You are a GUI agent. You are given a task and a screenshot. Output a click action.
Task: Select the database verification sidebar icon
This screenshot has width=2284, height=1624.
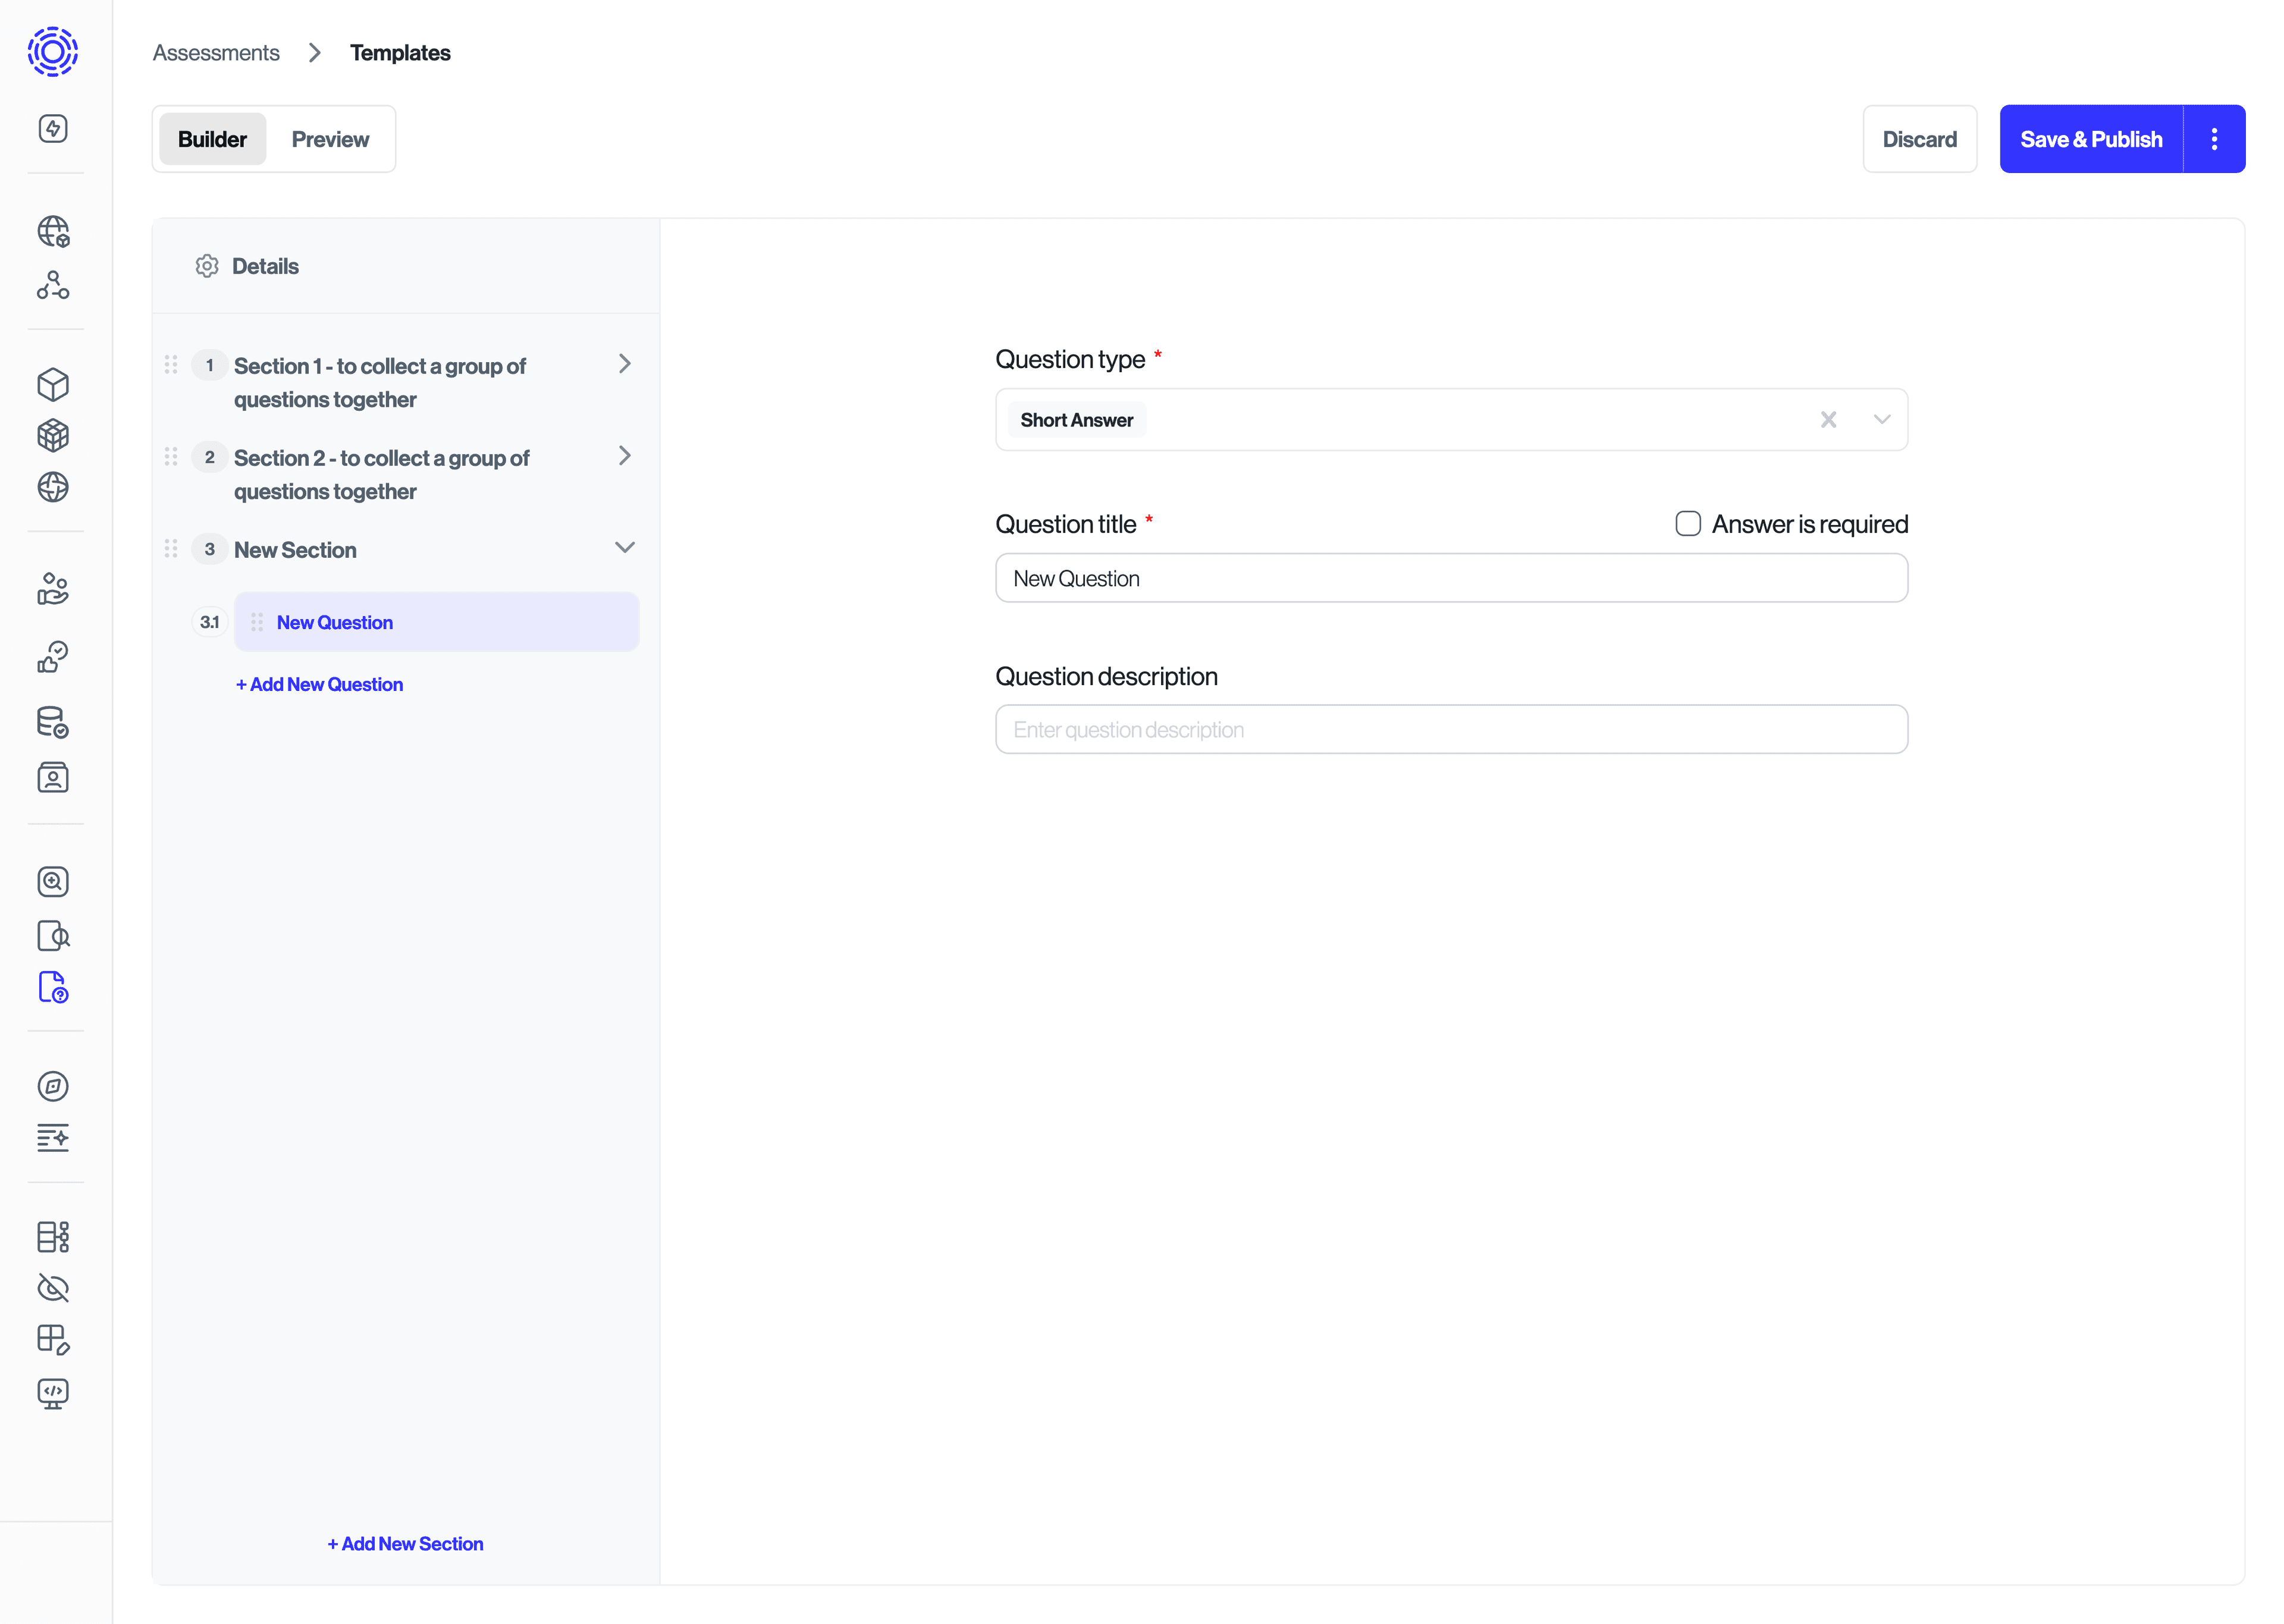[x=54, y=722]
